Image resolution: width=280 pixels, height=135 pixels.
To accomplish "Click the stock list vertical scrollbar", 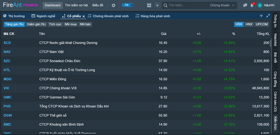I will (x=271, y=43).
